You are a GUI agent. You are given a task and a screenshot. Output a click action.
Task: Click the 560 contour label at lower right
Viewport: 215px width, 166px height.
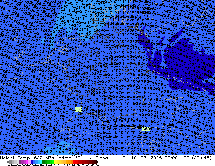[146, 129]
